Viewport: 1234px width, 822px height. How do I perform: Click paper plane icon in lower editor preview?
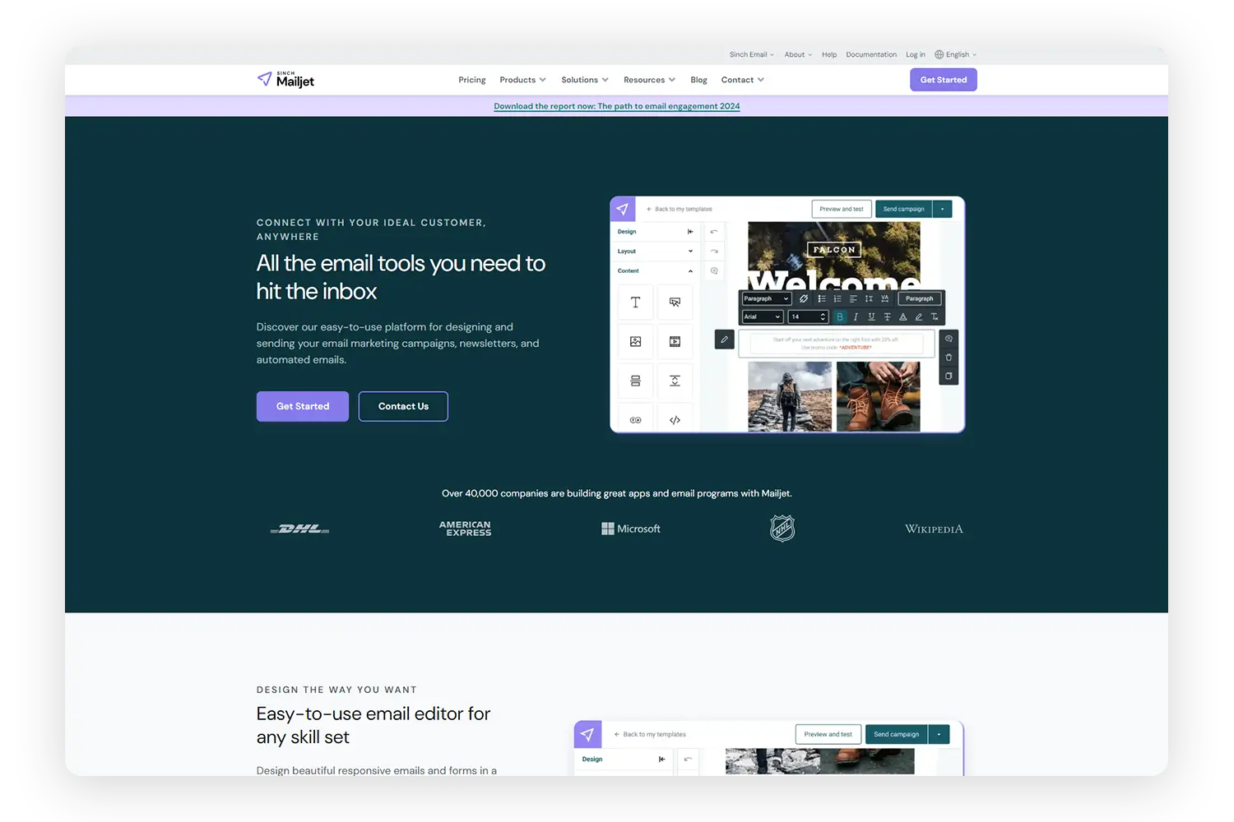coord(587,734)
